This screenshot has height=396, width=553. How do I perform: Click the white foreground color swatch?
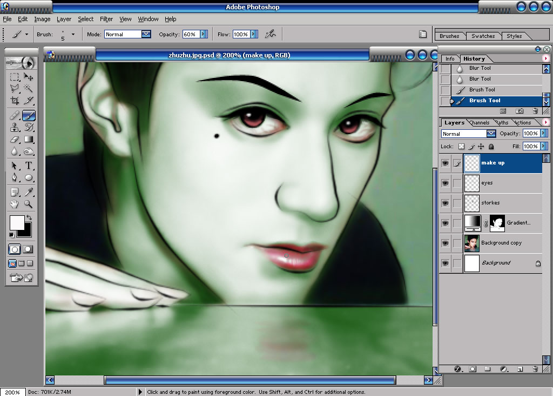pyautogui.click(x=17, y=222)
